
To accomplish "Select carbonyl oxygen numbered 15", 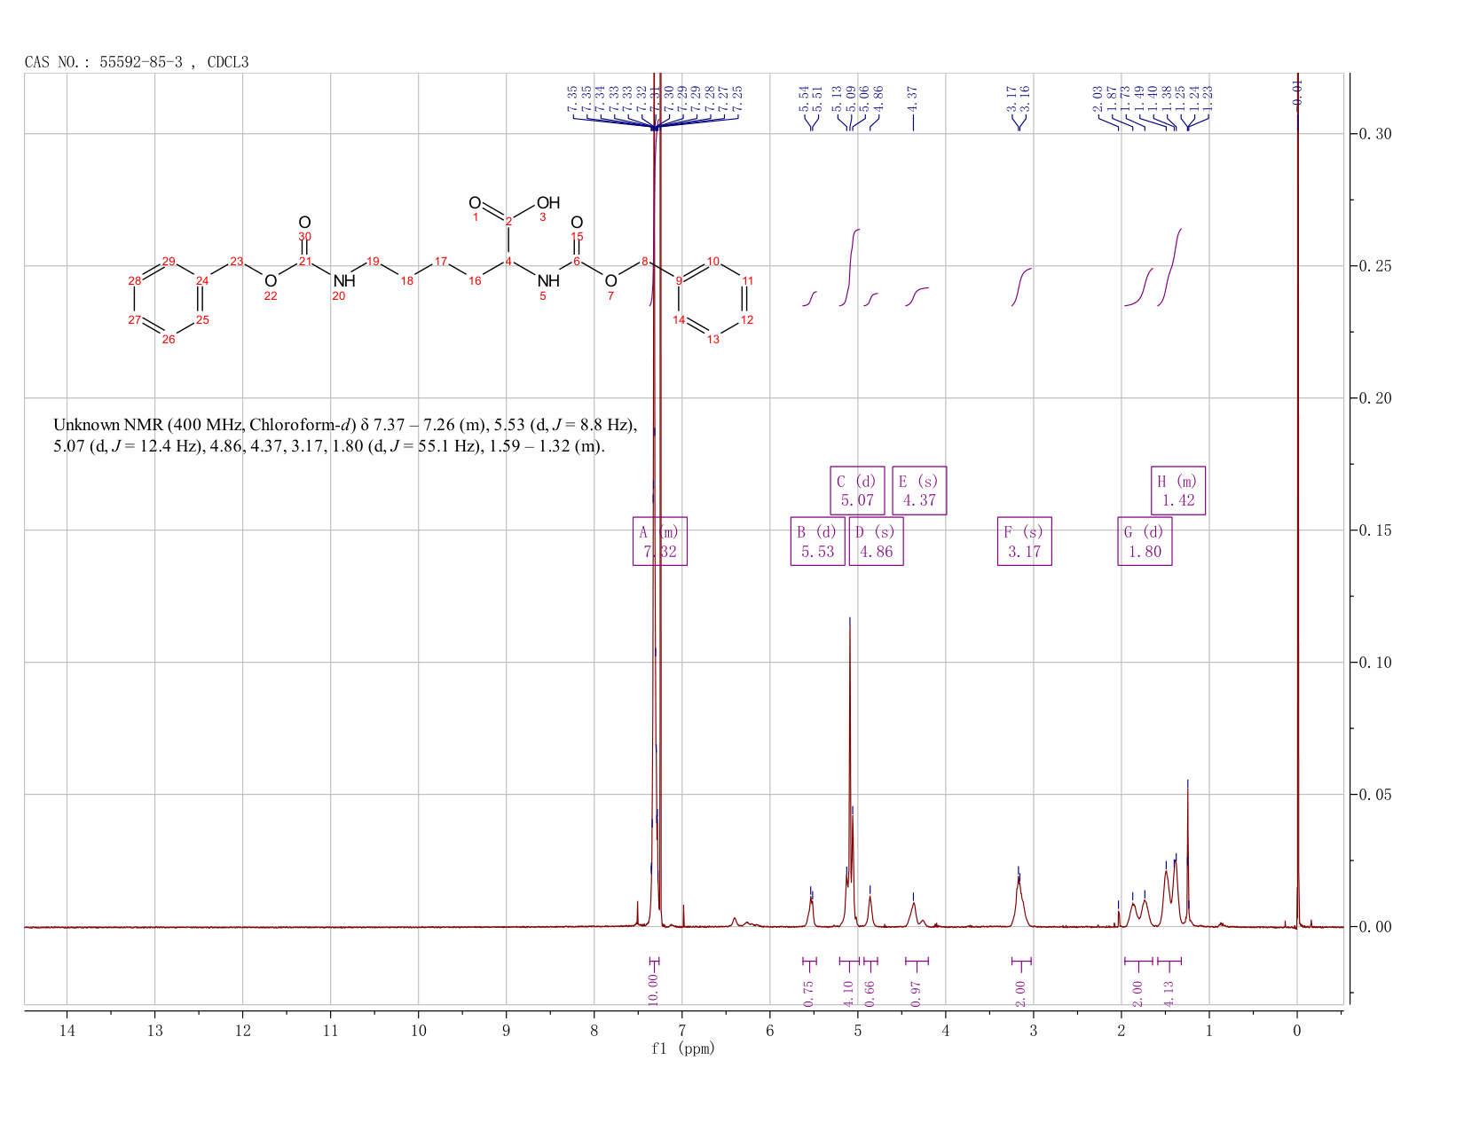I will point(577,223).
